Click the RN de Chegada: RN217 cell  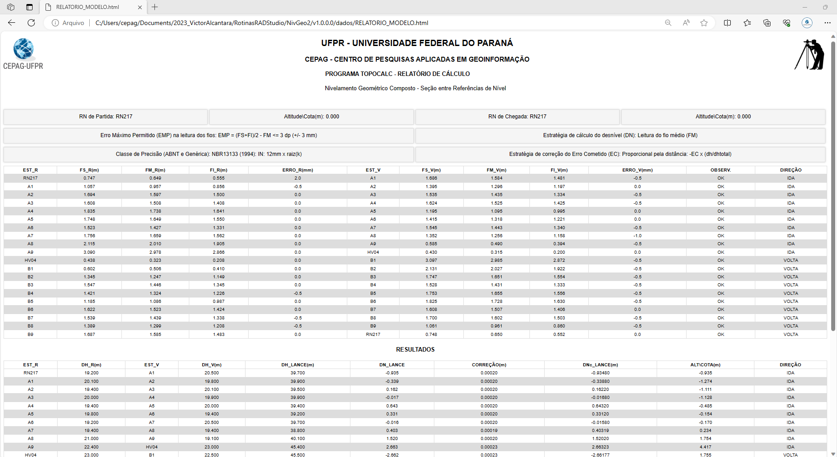point(517,117)
